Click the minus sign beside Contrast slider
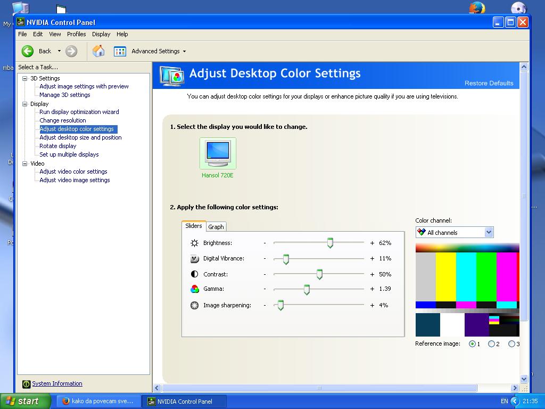Screen dimensions: 545x409 (x=265, y=274)
